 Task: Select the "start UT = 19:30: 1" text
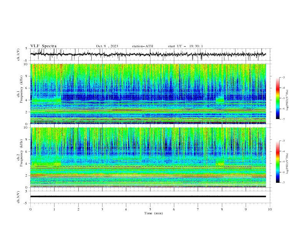point(185,46)
